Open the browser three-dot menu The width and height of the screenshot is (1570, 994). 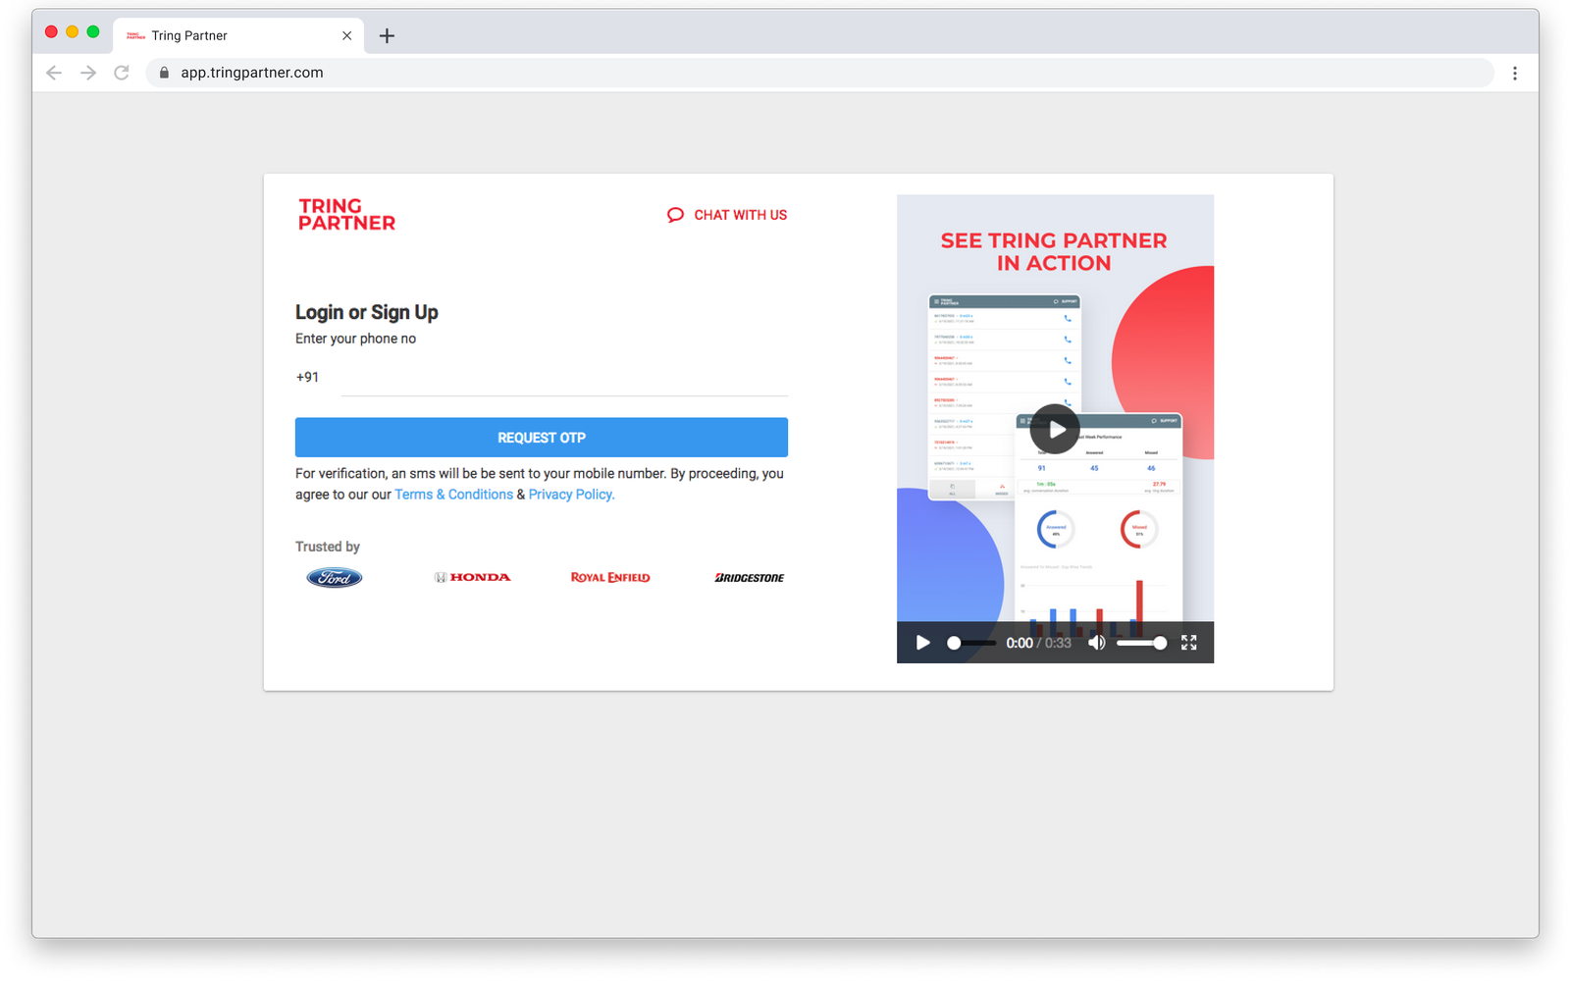(1514, 73)
